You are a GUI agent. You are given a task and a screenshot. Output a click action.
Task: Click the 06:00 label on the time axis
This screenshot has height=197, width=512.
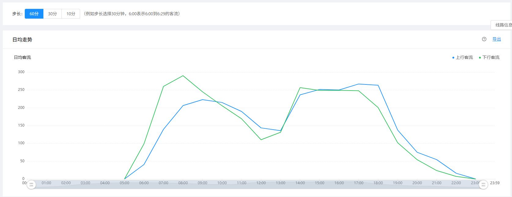pos(144,183)
